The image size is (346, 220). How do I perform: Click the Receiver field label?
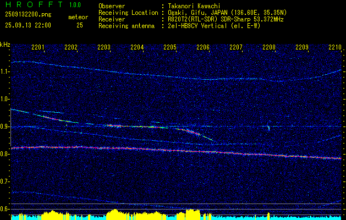pyautogui.click(x=112, y=19)
